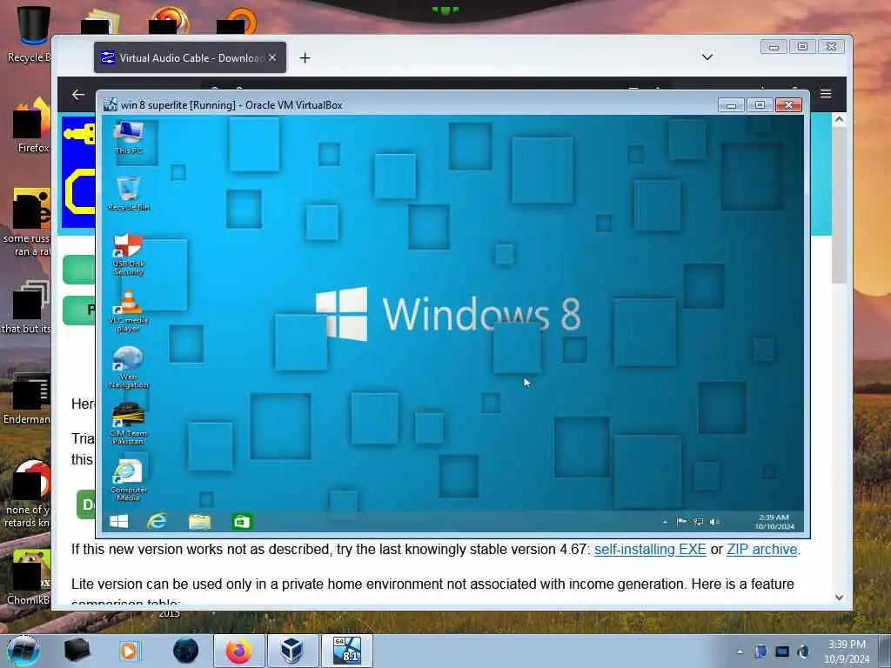Click the black box icon in host taskbar
Screen dimensions: 891x668
(77, 651)
